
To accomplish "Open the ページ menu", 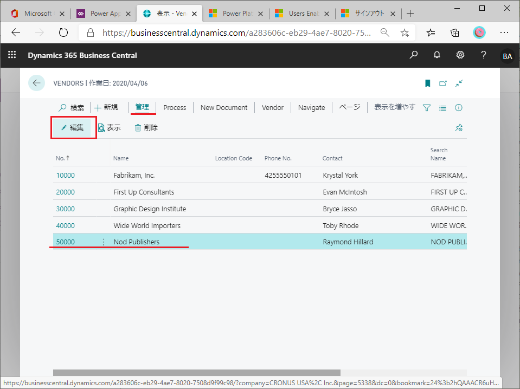I will point(350,107).
